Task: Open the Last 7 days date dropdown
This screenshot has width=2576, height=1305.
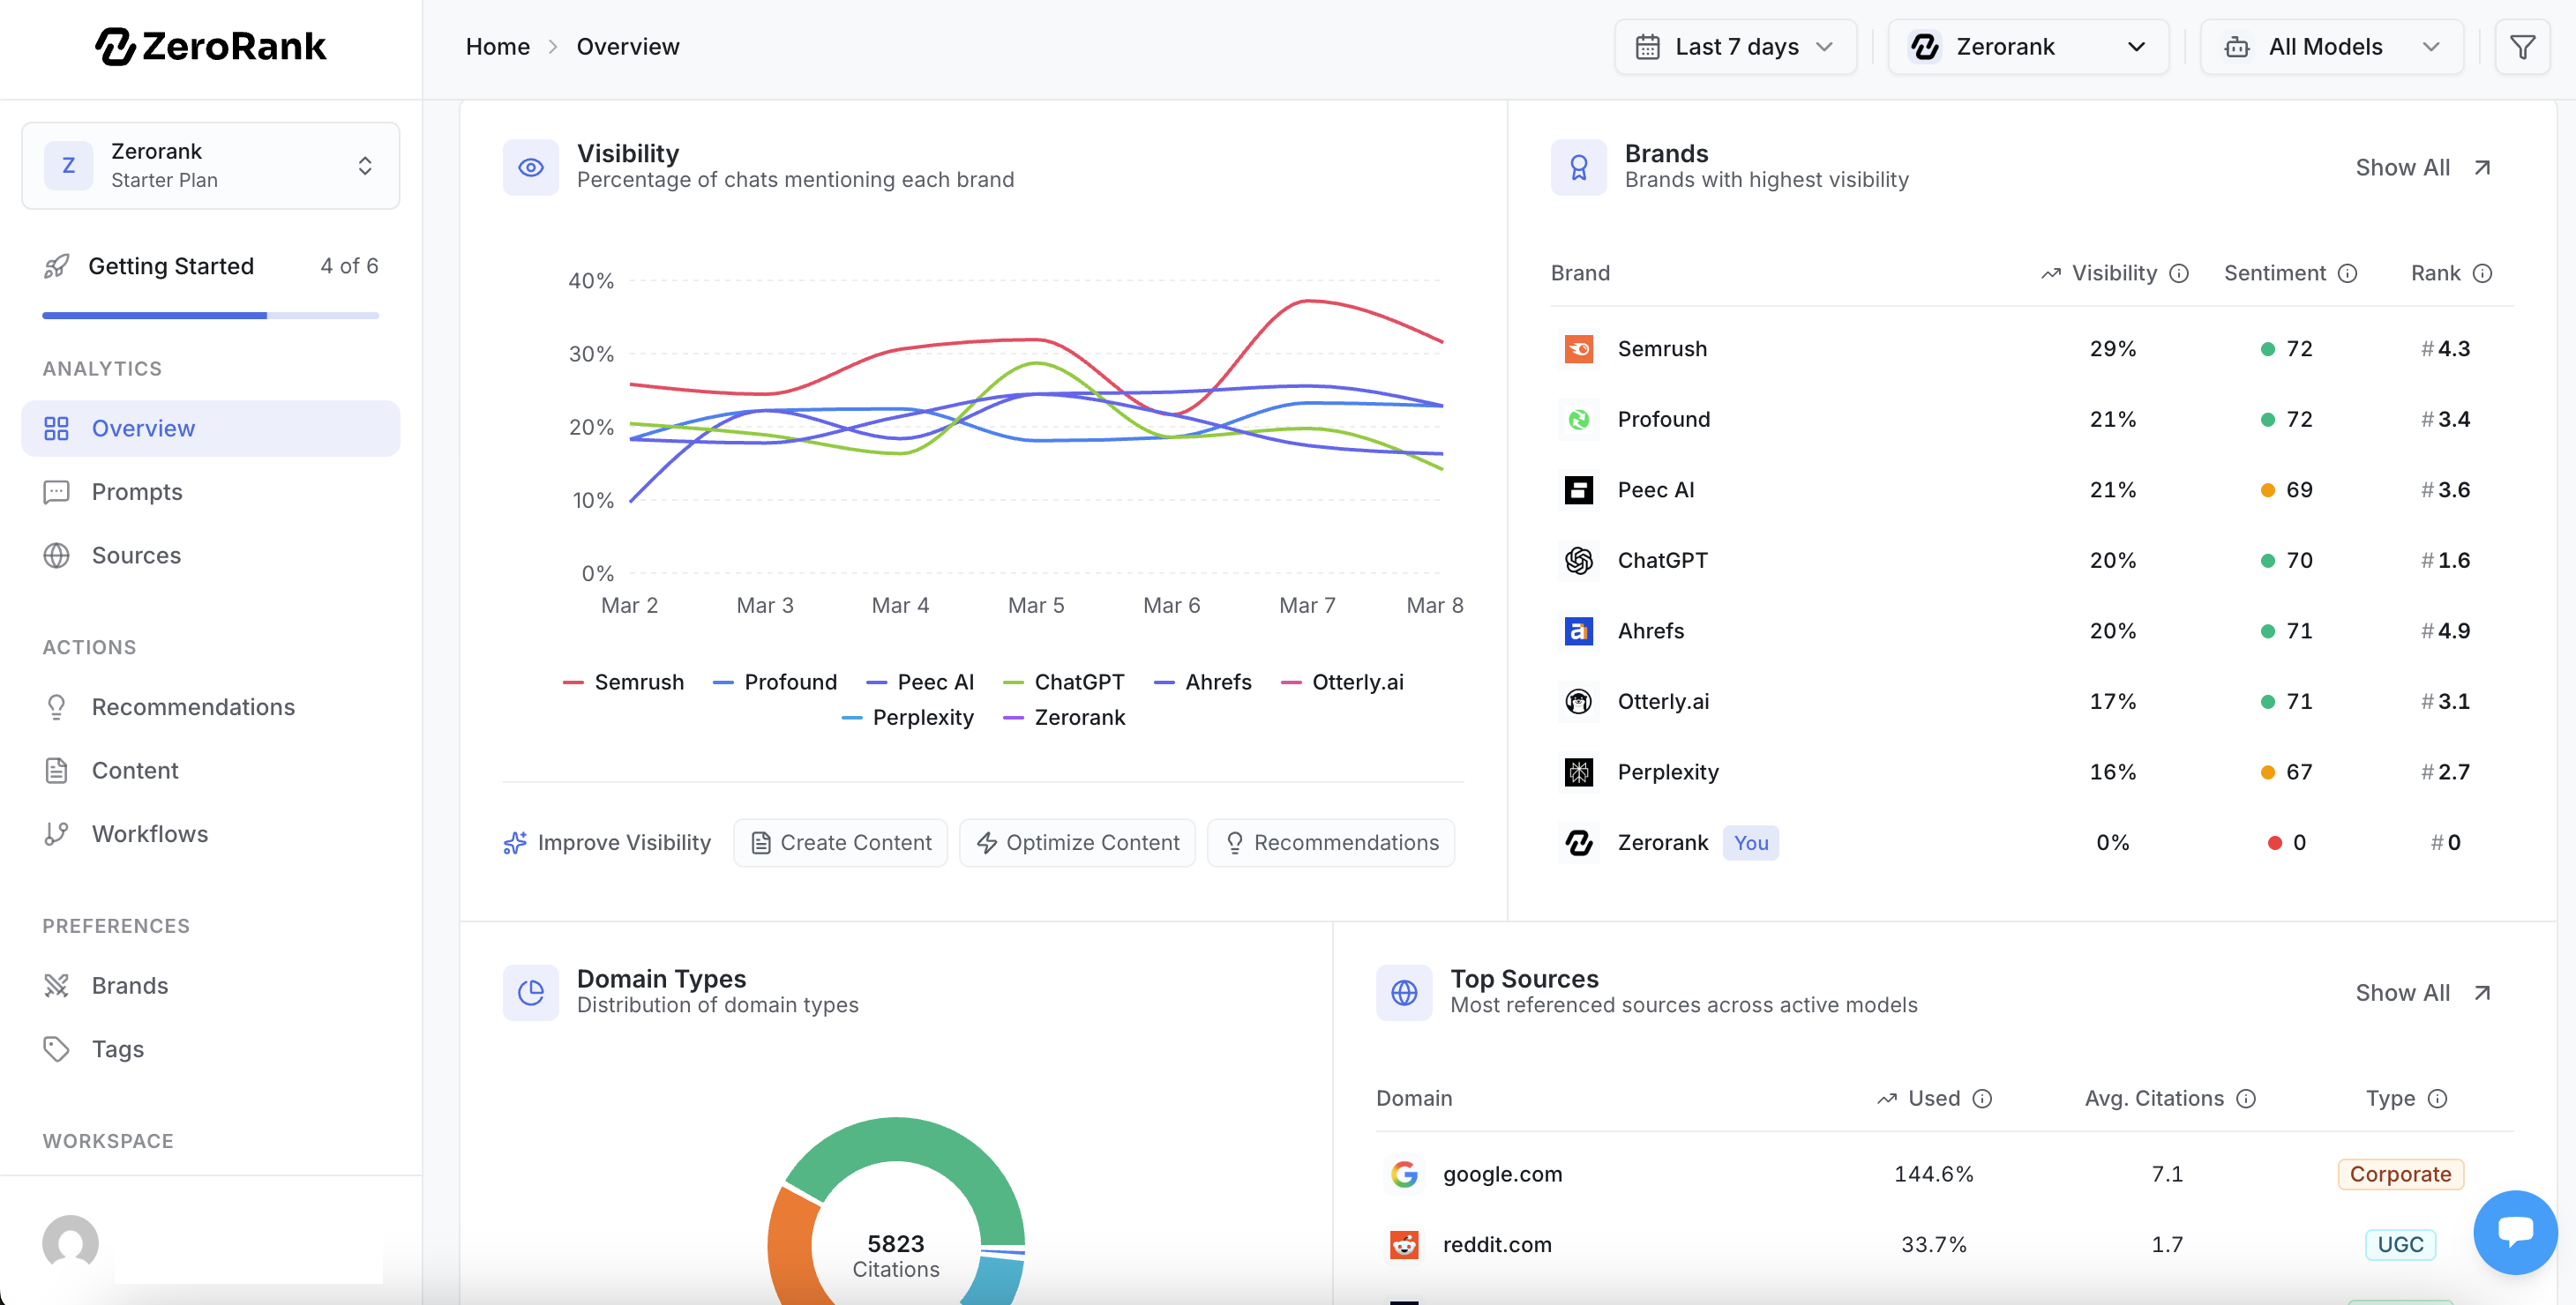Action: [1735, 47]
